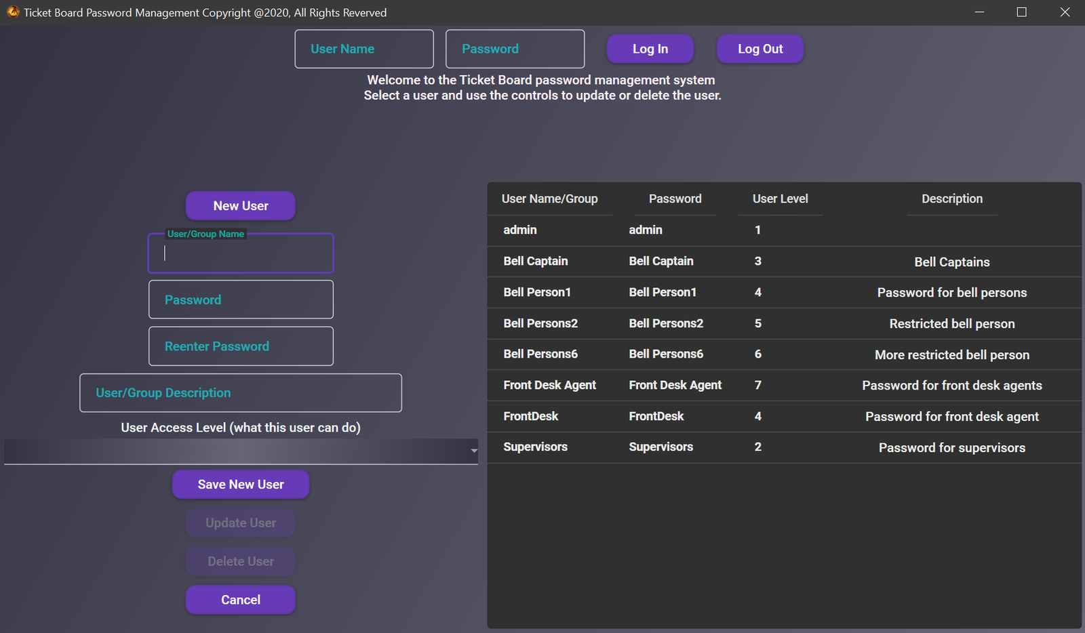Click the Description column header
Screen dimensions: 1085x633
coord(951,199)
